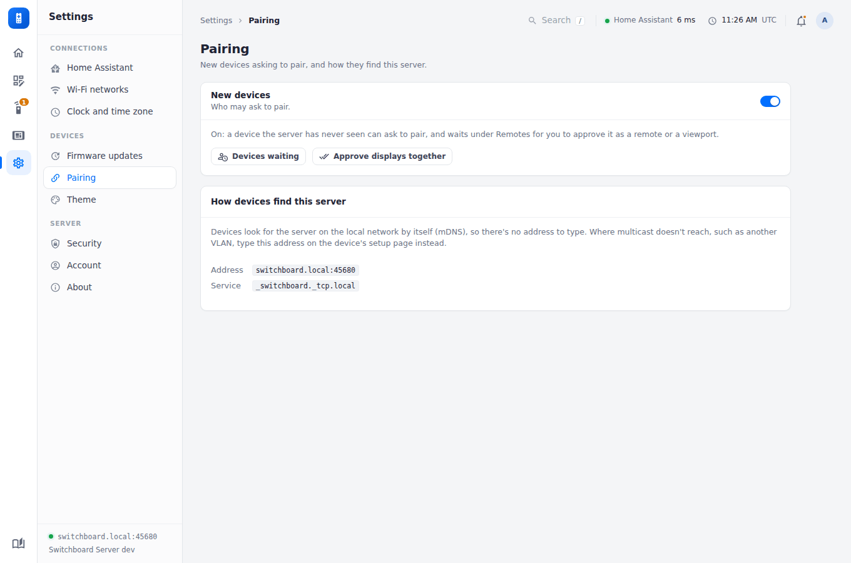The image size is (851, 563).
Task: Click the Switchboard app logo icon
Action: tap(19, 18)
